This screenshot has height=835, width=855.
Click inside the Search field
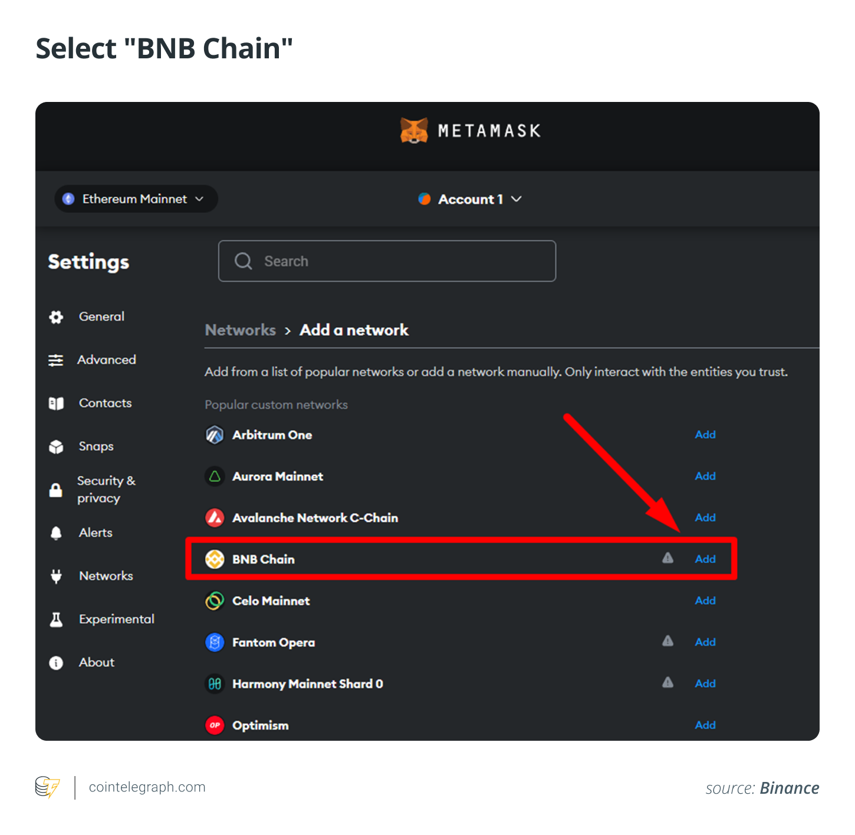click(387, 261)
